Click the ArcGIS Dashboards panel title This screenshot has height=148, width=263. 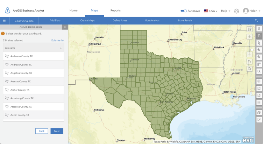(x=31, y=27)
